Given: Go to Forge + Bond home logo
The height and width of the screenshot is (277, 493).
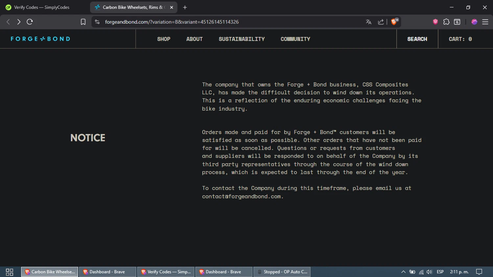Looking at the screenshot, I should tap(40, 39).
